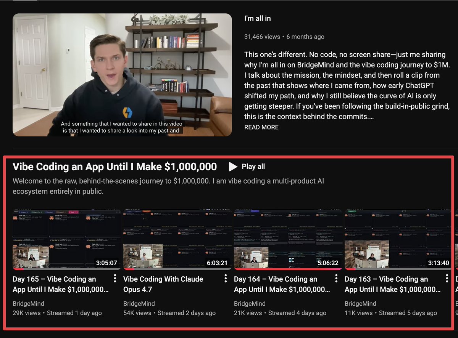Image resolution: width=458 pixels, height=338 pixels.
Task: Click "31,466 views • 6 months ago" text
Action: point(284,37)
